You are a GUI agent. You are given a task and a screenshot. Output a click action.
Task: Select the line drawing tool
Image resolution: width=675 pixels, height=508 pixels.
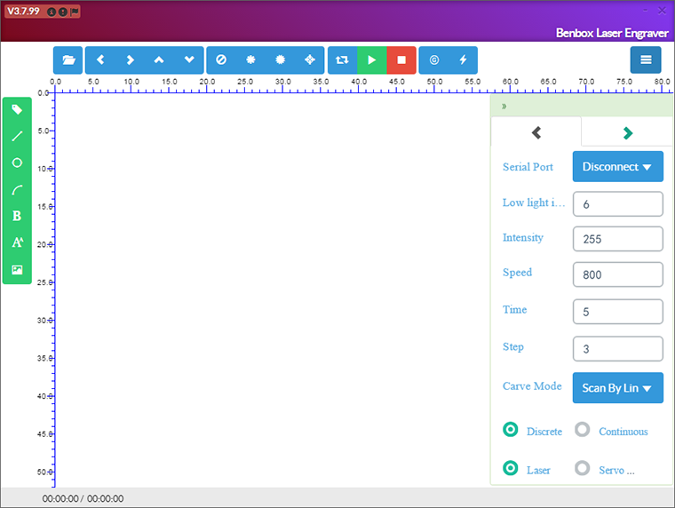(17, 136)
